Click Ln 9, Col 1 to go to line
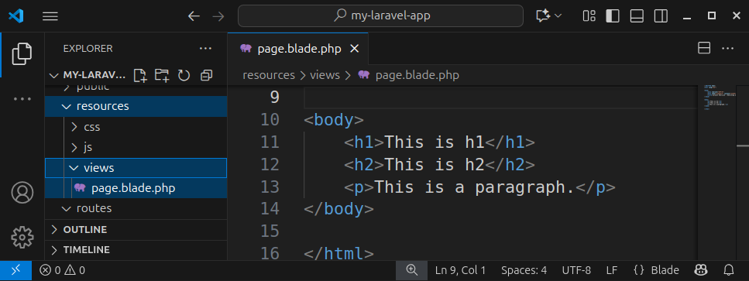The height and width of the screenshot is (281, 749). (x=461, y=270)
